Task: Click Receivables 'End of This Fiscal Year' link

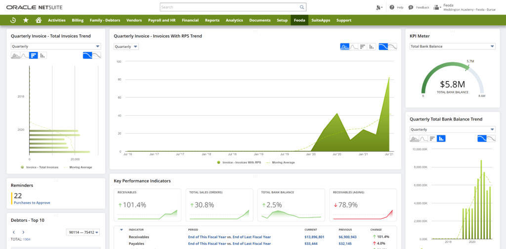Action: pos(208,237)
